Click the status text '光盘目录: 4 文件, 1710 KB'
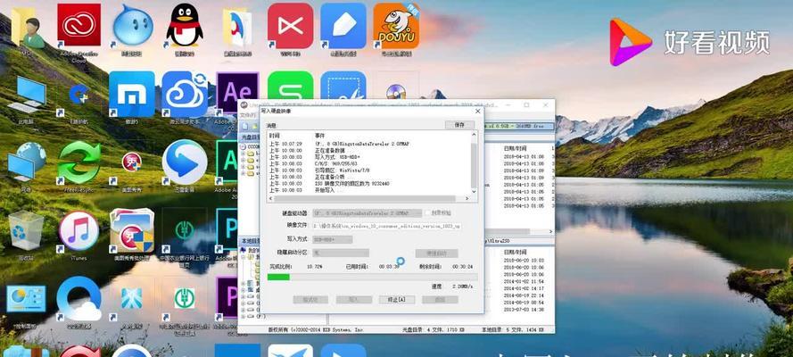 coord(434,329)
